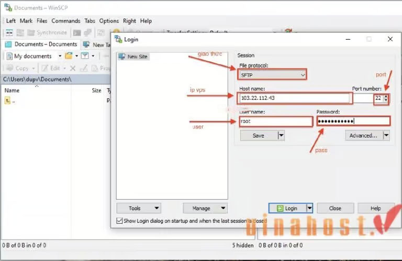Viewport: 402px width, 261px height.
Task: Close the Login dialog with X
Action: 390,39
